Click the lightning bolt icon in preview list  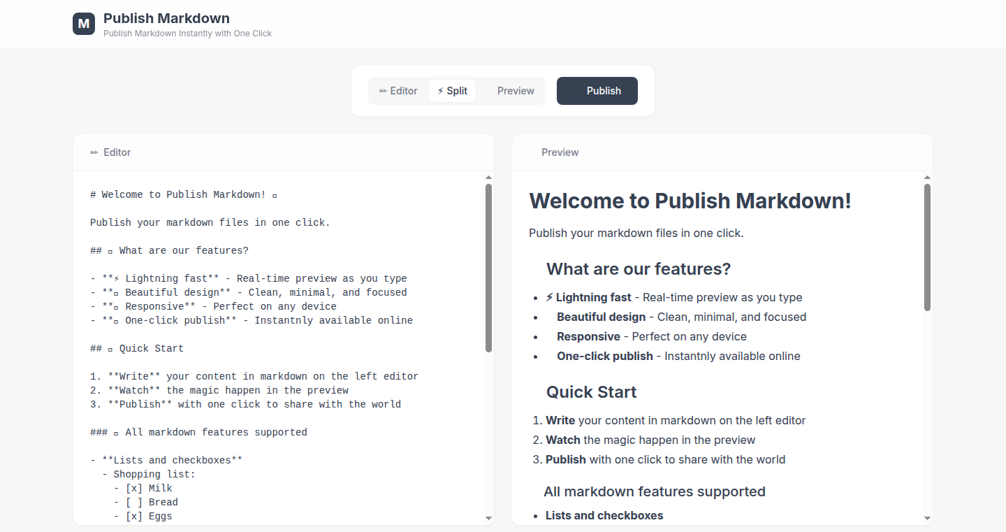[549, 297]
